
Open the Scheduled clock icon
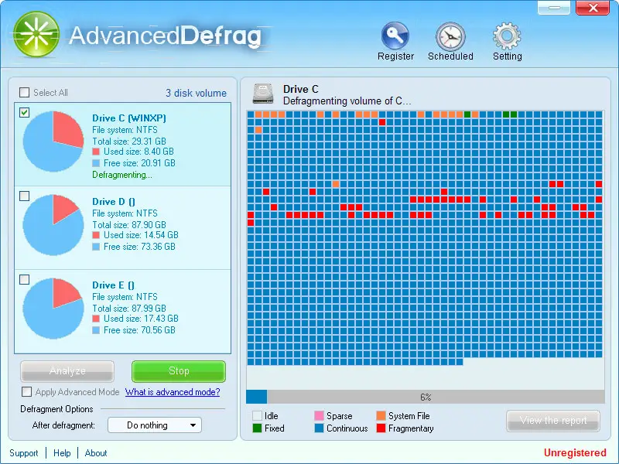click(x=450, y=36)
